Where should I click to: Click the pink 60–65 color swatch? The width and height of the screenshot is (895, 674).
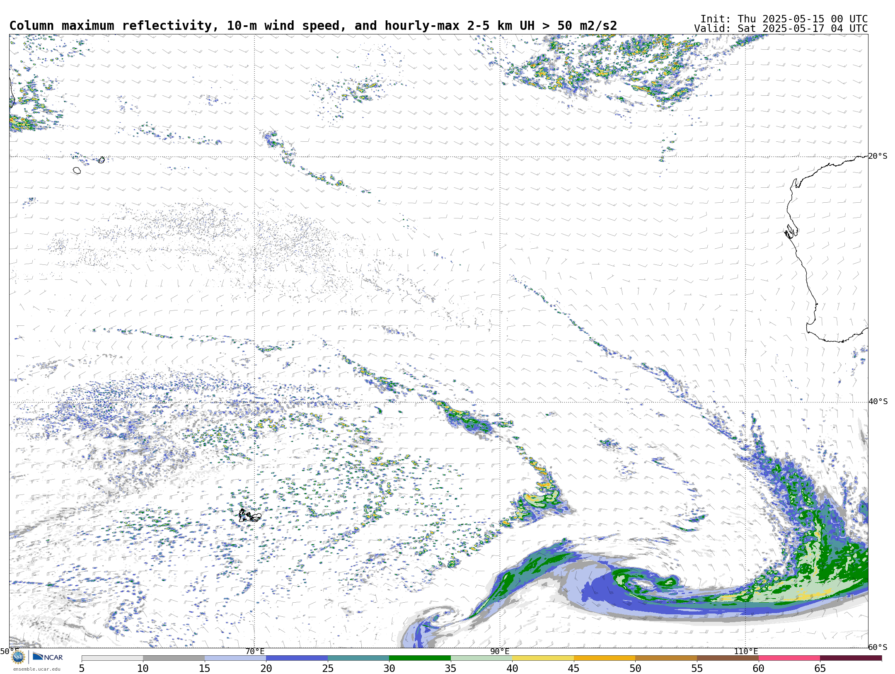pyautogui.click(x=789, y=658)
